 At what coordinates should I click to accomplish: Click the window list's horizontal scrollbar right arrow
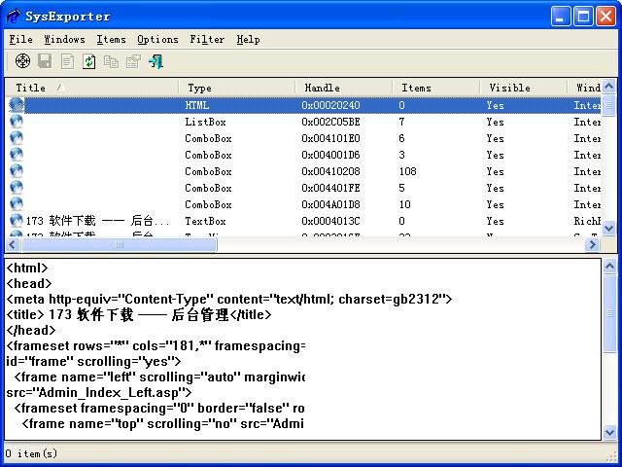(594, 245)
